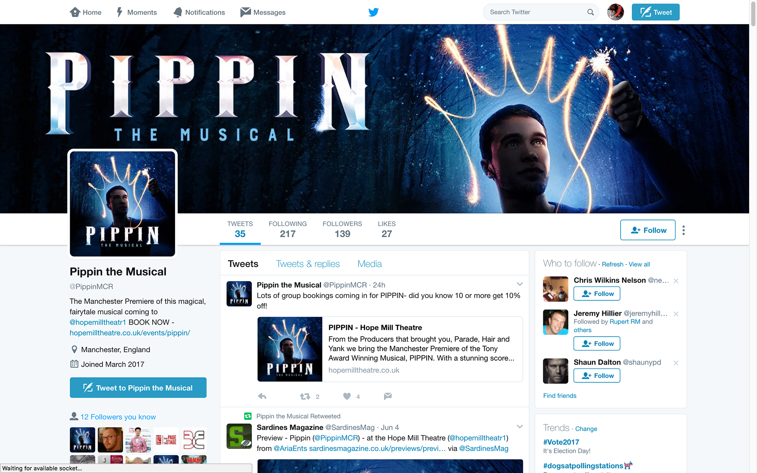This screenshot has width=757, height=473.
Task: Like the group bookings tweet
Action: pos(347,396)
